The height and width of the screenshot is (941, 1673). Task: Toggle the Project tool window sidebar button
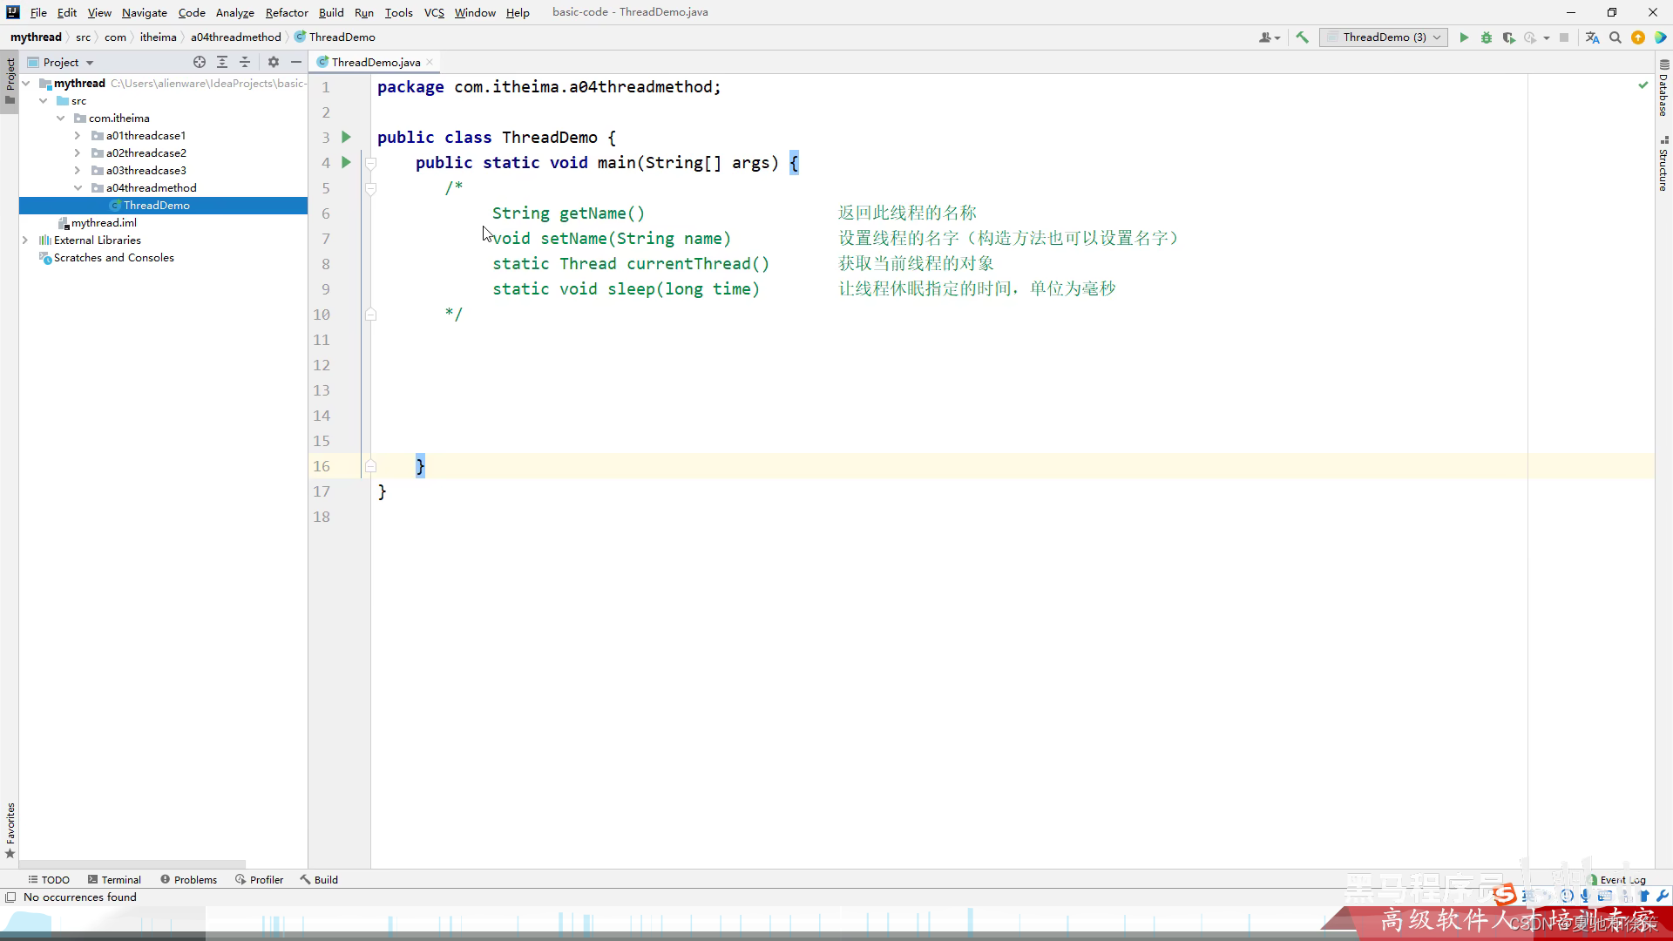[10, 80]
